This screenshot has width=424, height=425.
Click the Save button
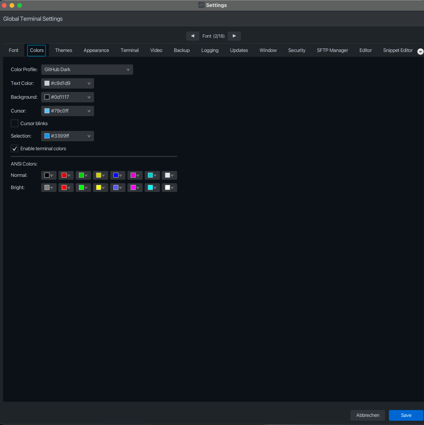click(406, 415)
